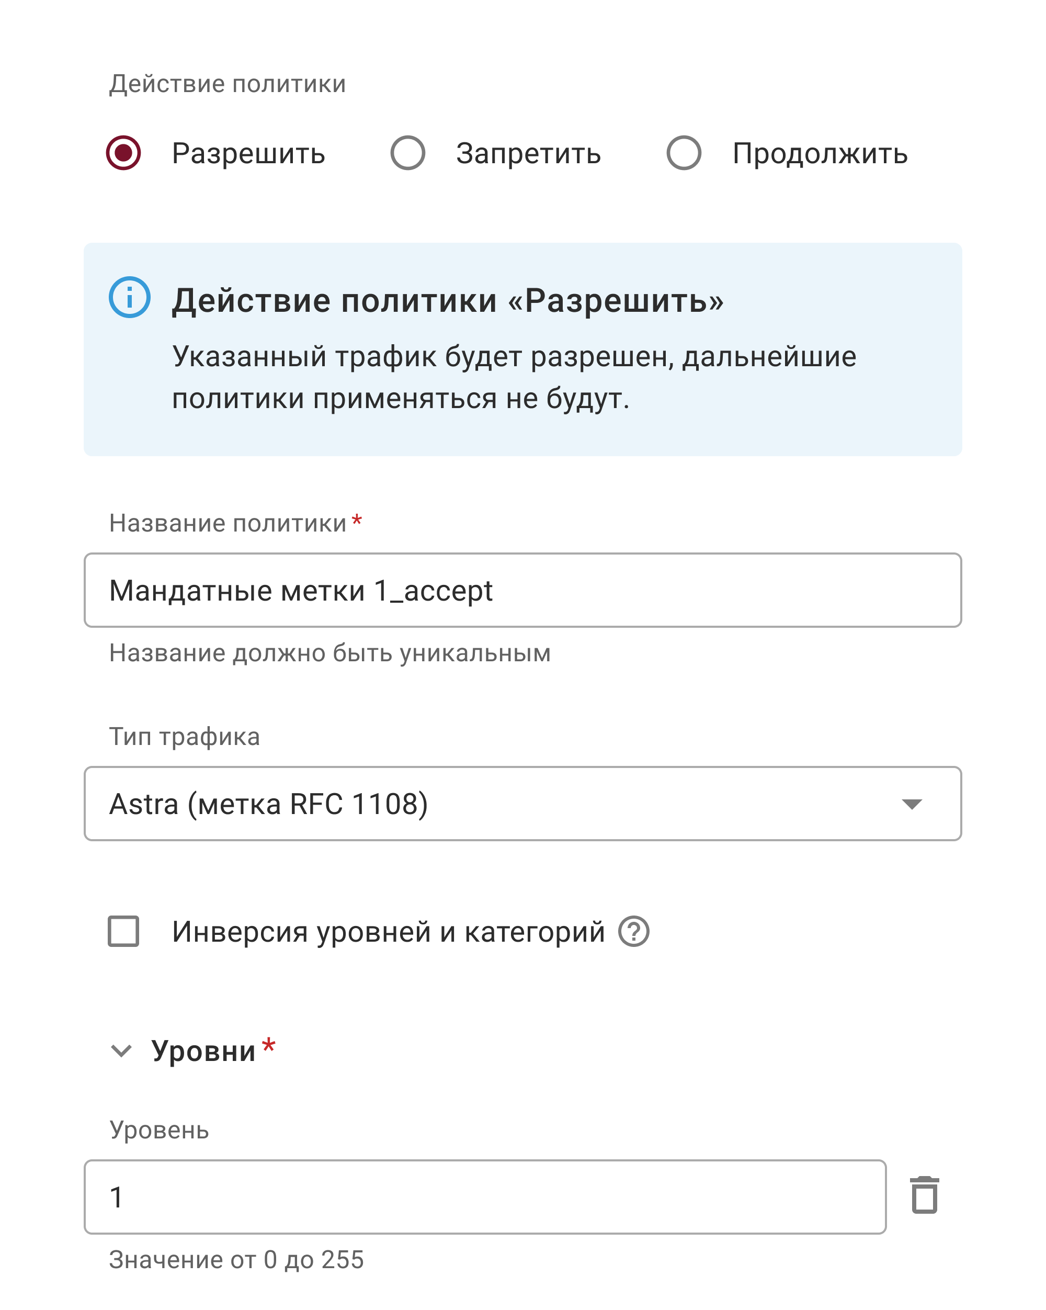Focus the "Название политики" text field
This screenshot has width=1046, height=1310.
coord(522,590)
